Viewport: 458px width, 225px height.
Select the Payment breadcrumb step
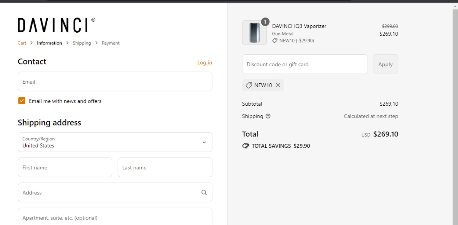point(111,43)
